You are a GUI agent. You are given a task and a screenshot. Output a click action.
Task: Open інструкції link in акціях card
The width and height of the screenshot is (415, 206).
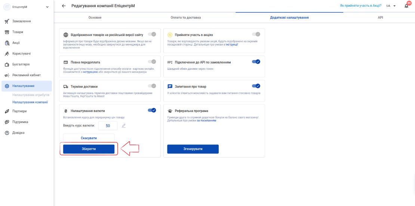232,45
